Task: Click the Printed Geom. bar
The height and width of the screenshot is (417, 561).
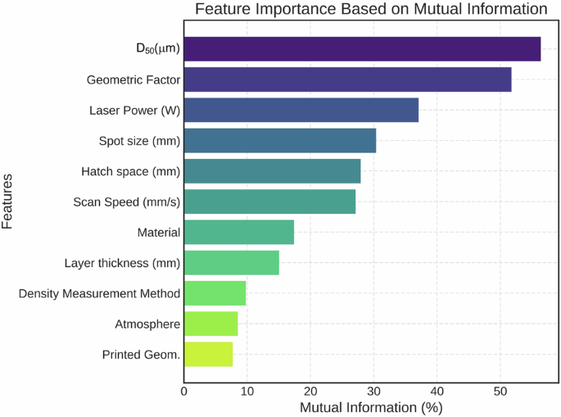Action: (209, 355)
